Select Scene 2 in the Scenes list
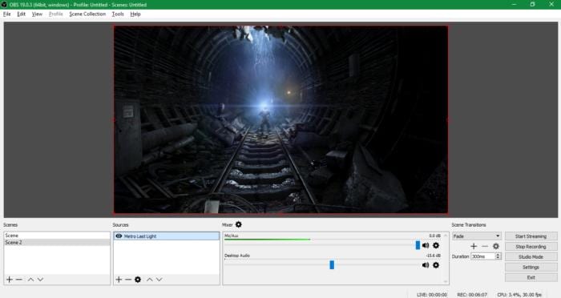561x298 pixels. coord(57,243)
